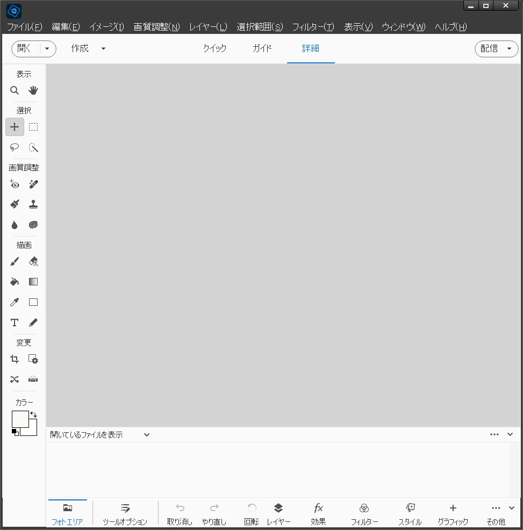Toggle the グラフィック panel
Image resolution: width=523 pixels, height=530 pixels.
click(x=453, y=514)
